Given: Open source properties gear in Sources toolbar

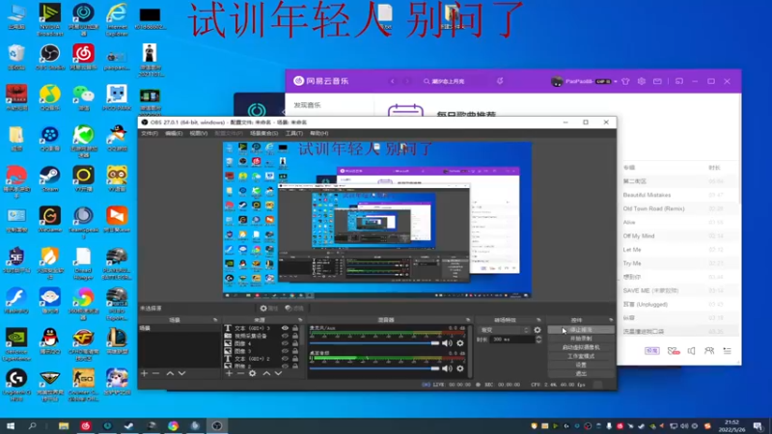Looking at the screenshot, I should click(253, 373).
